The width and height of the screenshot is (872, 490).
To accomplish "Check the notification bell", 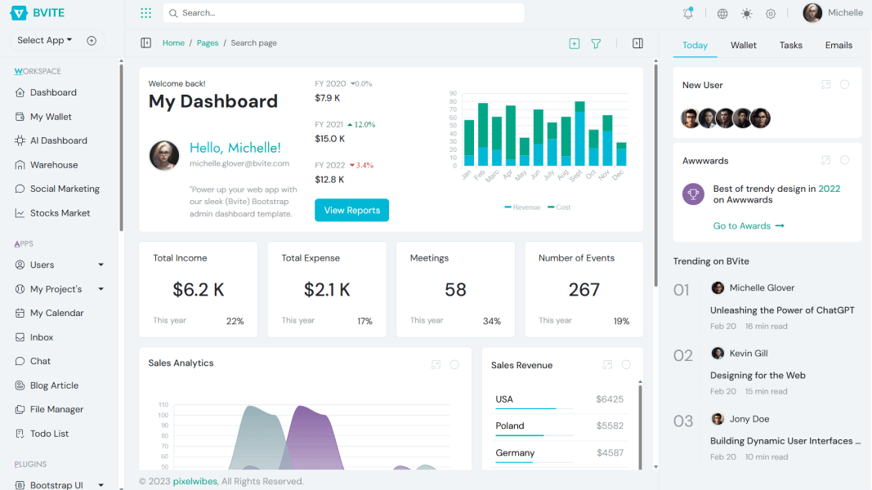I will point(687,12).
